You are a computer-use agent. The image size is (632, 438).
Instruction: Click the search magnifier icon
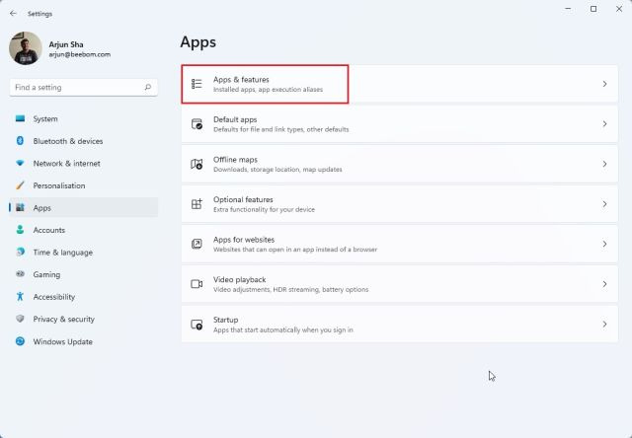[x=147, y=87]
